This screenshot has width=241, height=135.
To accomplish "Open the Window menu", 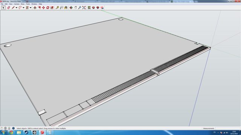I will (x=34, y=4).
